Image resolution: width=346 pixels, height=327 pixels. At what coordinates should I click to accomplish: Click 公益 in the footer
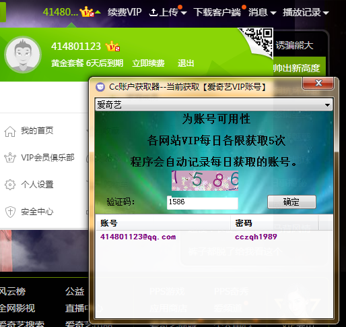click(75, 291)
